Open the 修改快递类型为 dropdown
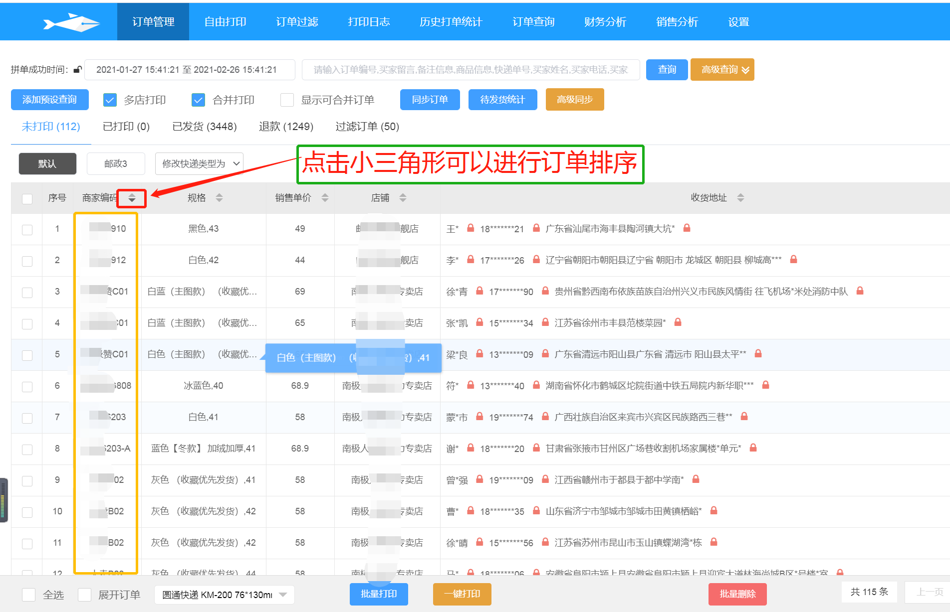 (199, 164)
